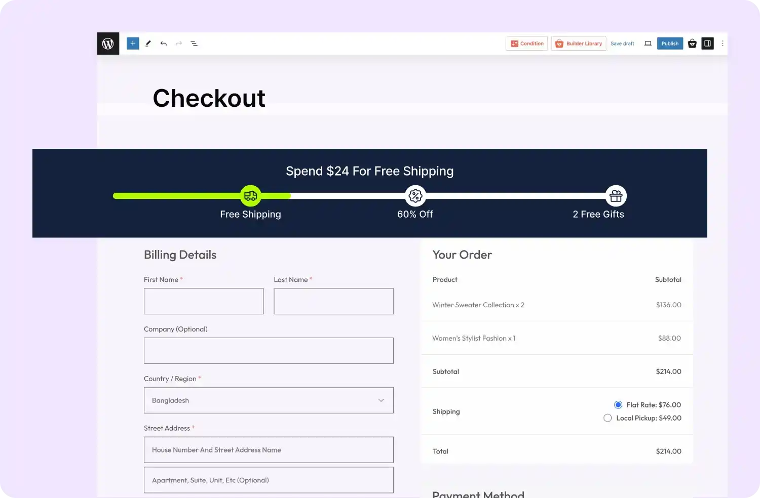Viewport: 760px width, 498px height.
Task: Select Flat Rate shipping option
Action: pos(618,404)
